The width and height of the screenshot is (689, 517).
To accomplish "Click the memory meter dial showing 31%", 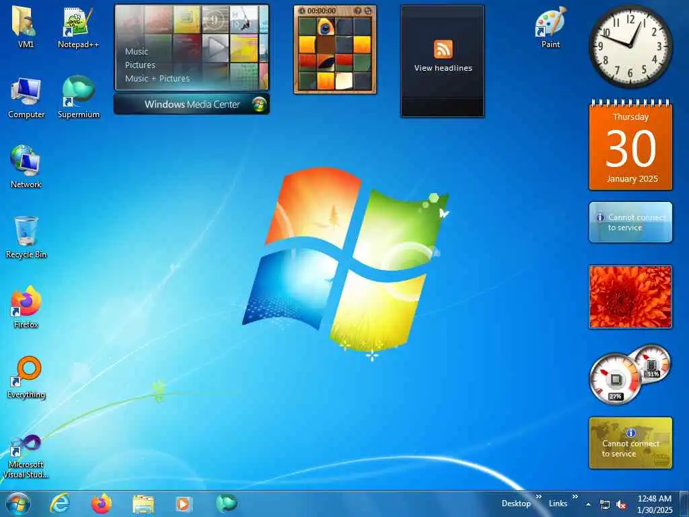I will coord(651,364).
